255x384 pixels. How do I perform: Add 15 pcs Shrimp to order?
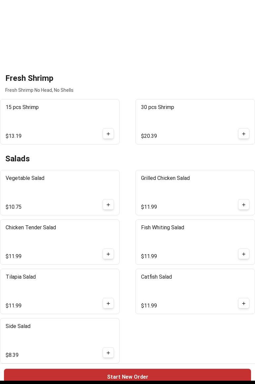pos(108,134)
